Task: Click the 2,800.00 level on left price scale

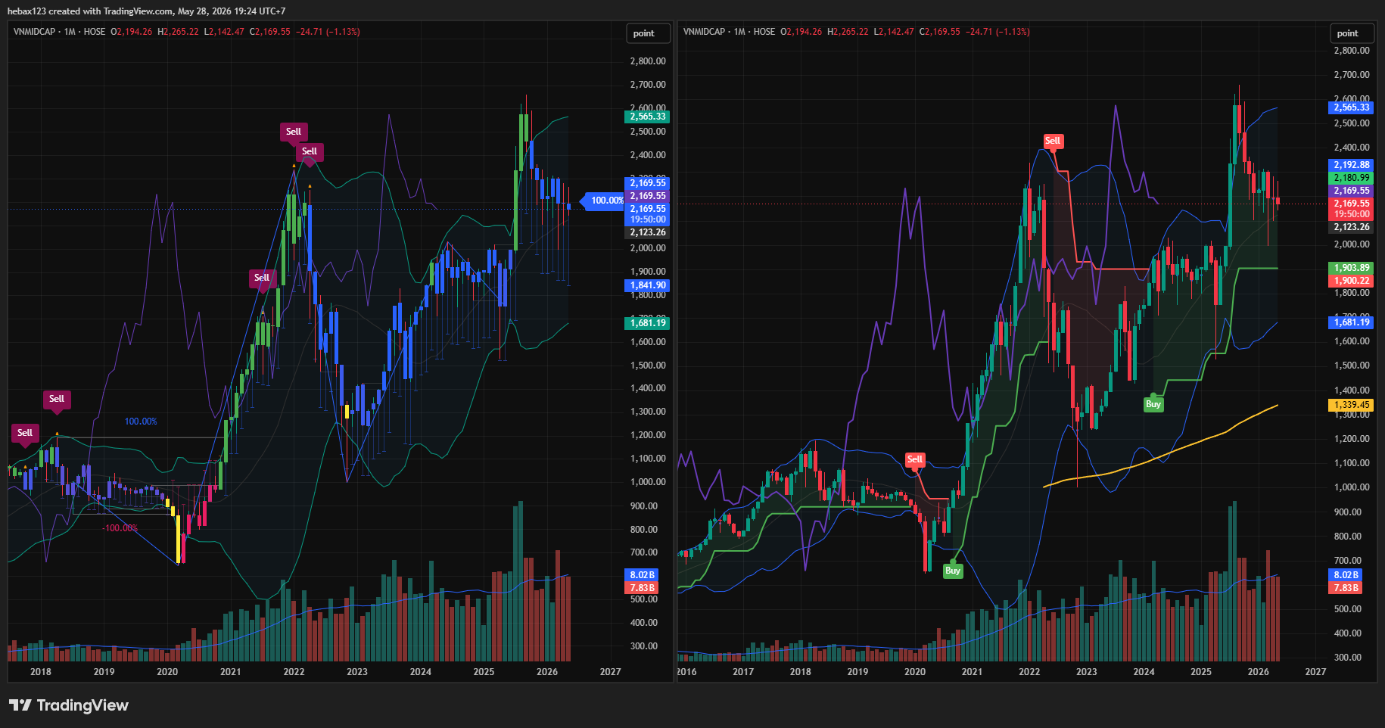Action: pos(648,61)
